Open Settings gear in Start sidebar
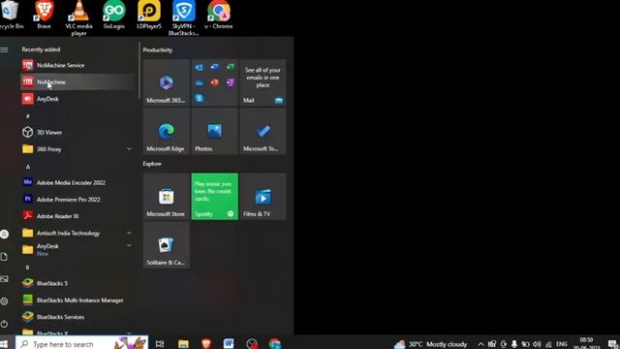 tap(4, 301)
